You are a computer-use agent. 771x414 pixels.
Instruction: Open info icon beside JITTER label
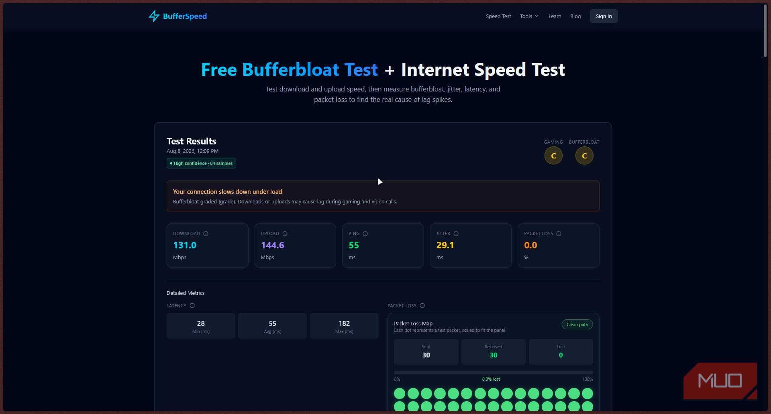456,233
